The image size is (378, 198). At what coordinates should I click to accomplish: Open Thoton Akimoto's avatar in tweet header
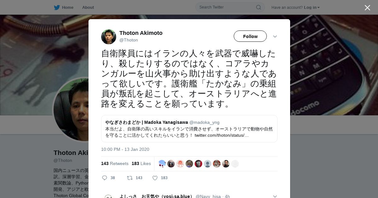109,37
